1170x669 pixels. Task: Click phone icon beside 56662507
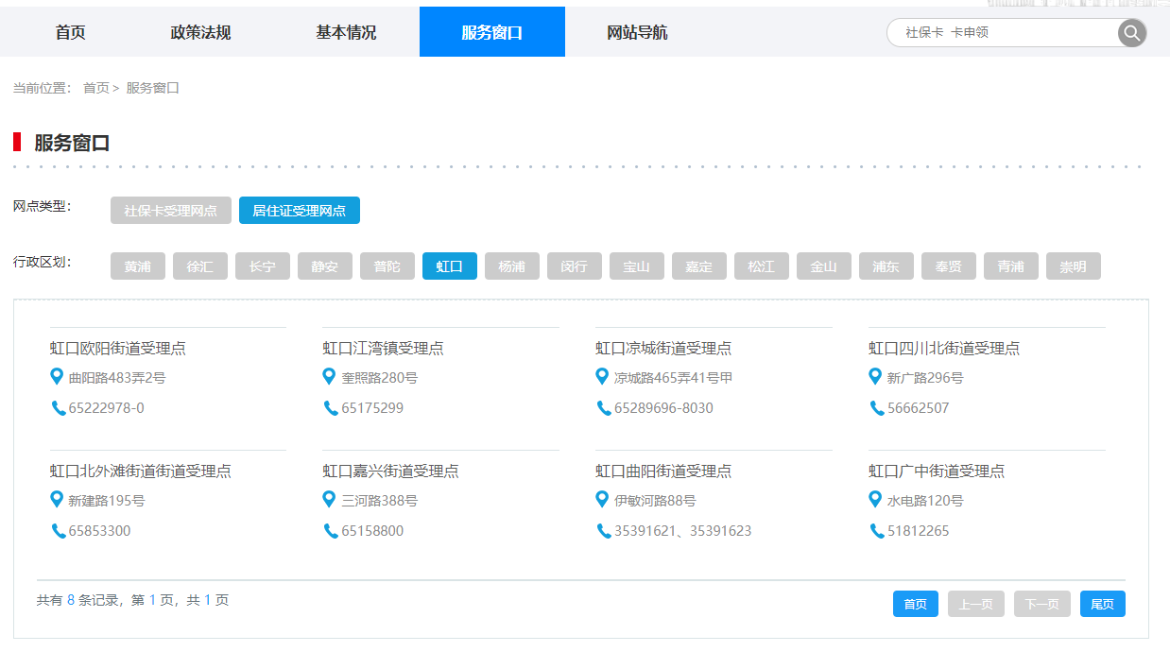(877, 408)
